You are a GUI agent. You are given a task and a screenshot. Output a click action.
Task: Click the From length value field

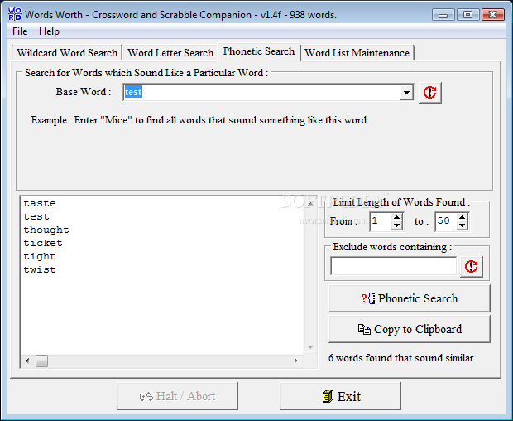(381, 221)
